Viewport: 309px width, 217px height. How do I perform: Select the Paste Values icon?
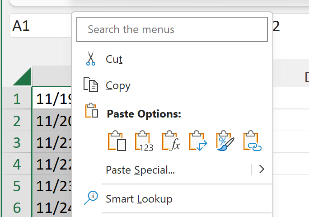click(x=144, y=142)
